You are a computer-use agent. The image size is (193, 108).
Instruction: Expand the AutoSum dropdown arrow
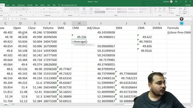coord(177,8)
